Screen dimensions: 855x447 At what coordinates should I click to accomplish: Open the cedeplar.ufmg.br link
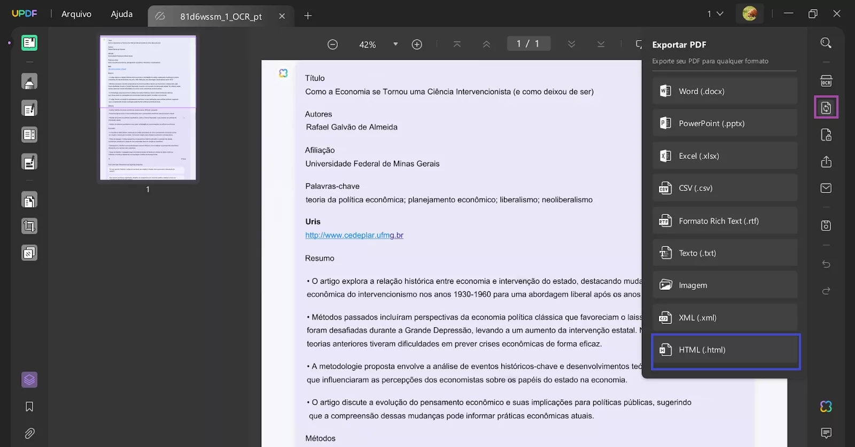354,235
